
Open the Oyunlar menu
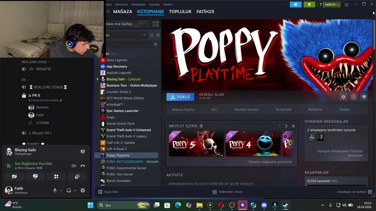click(154, 4)
